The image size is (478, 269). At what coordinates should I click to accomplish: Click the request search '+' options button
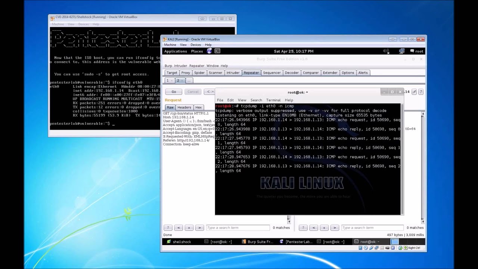click(x=189, y=228)
